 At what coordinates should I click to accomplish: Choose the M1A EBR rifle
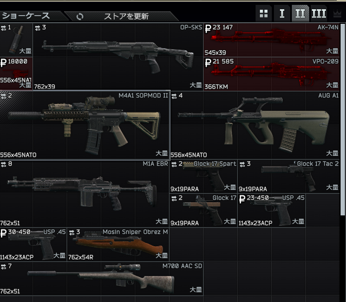[x=84, y=193]
